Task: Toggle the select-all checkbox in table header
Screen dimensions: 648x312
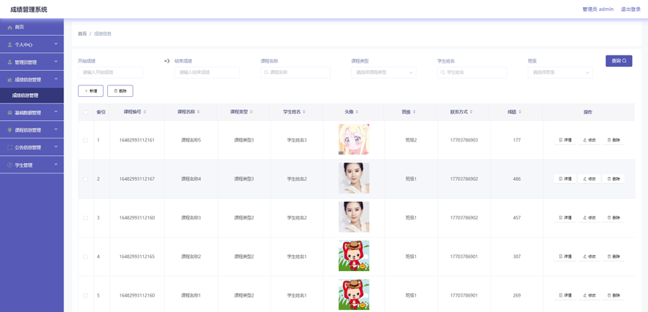Action: 85,112
